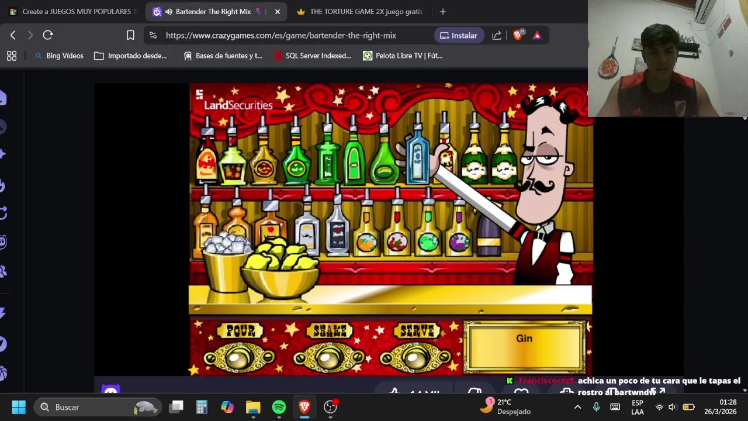
Task: Open volume settings from the tray
Action: click(x=672, y=407)
